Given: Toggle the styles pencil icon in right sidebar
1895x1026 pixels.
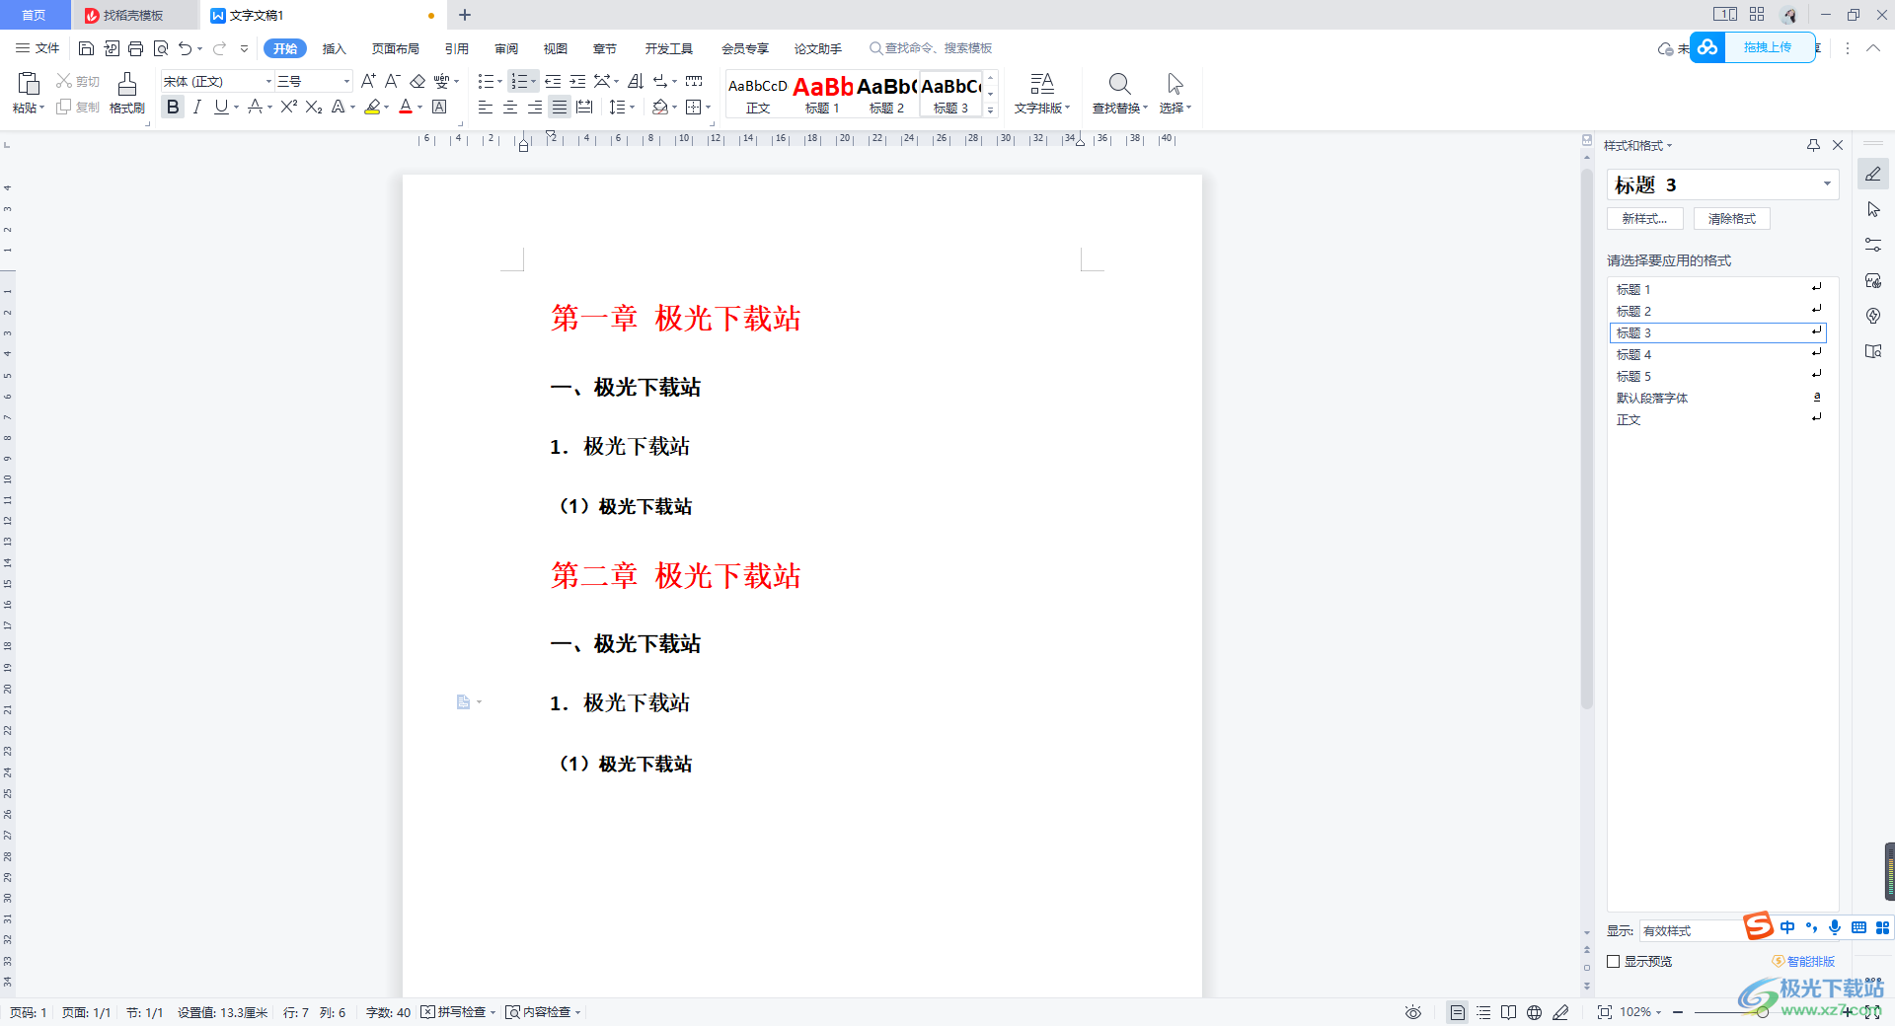Looking at the screenshot, I should pyautogui.click(x=1873, y=174).
